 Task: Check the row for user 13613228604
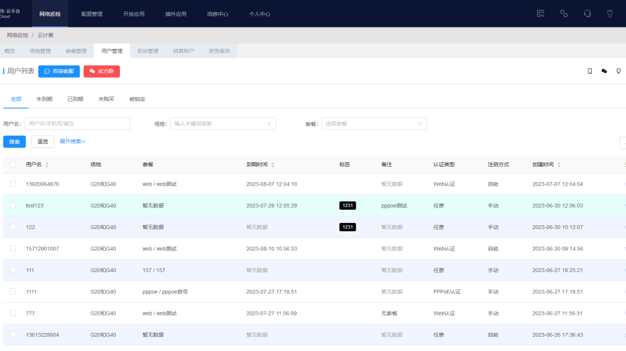(13, 335)
